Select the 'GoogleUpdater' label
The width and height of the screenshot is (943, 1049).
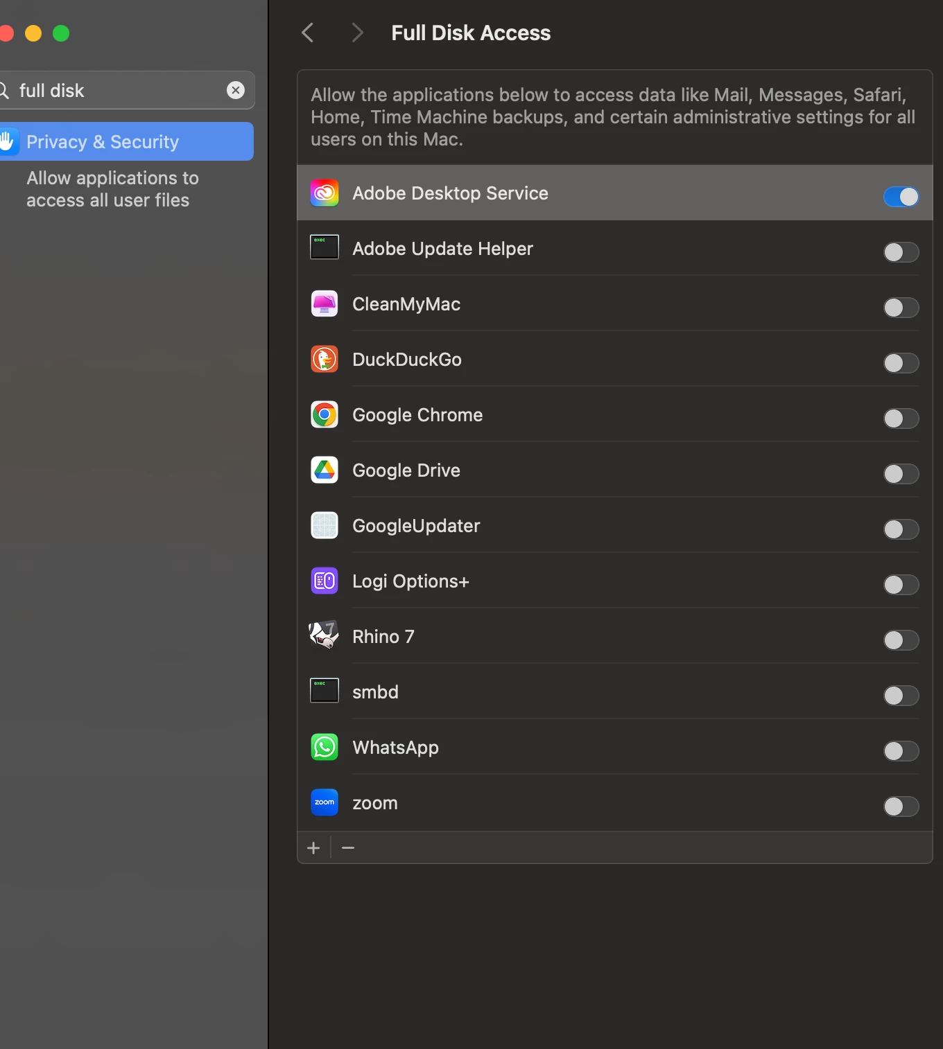(x=416, y=526)
